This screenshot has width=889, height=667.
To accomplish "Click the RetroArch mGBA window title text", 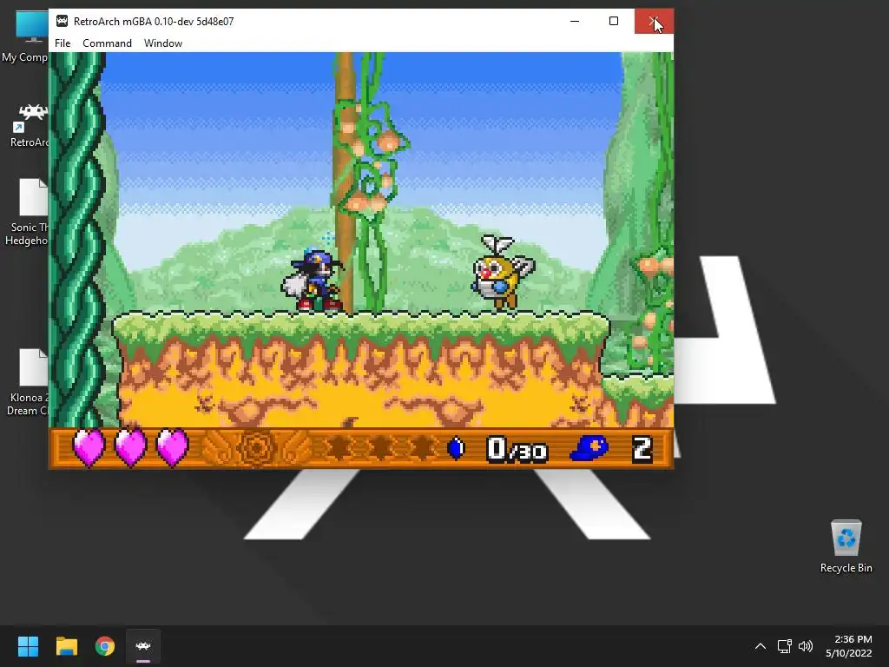I will point(154,22).
